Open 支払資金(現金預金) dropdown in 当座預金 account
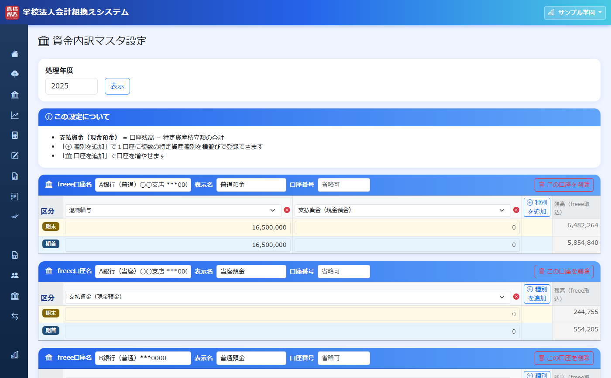 [288, 297]
